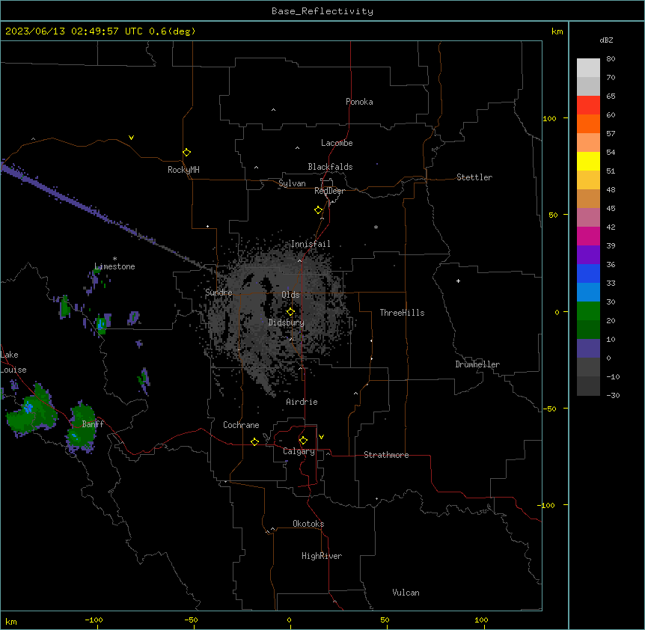The width and height of the screenshot is (645, 630).
Task: Click the Sylvan label
Action: pyautogui.click(x=292, y=183)
